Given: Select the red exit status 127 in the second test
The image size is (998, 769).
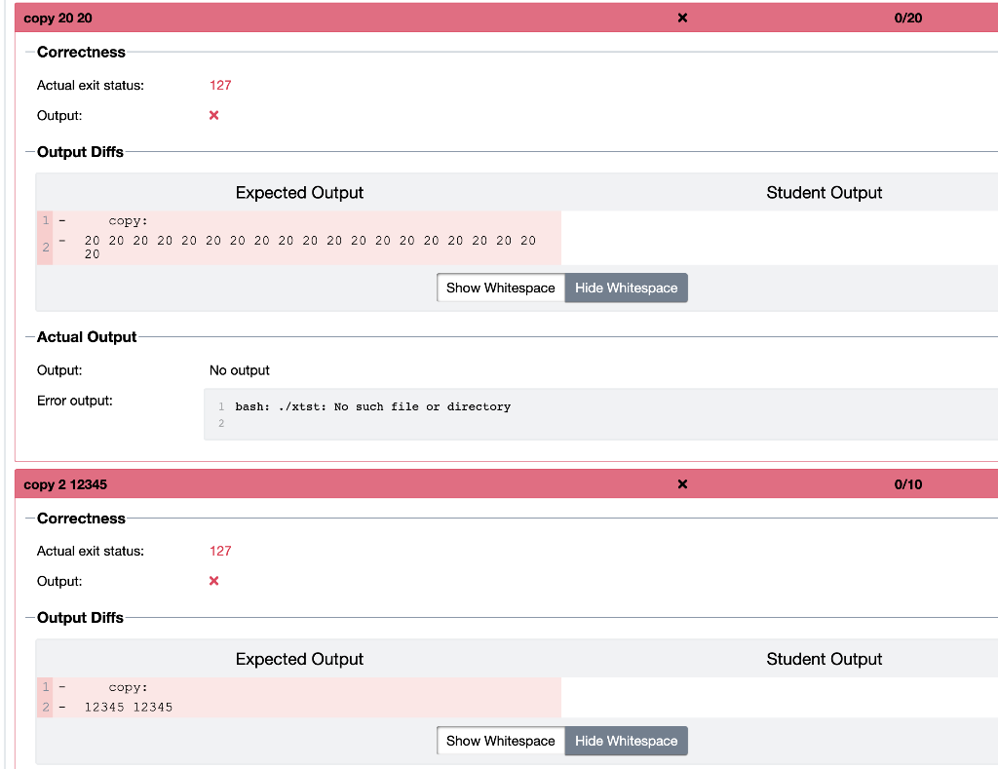Looking at the screenshot, I should click(x=220, y=551).
